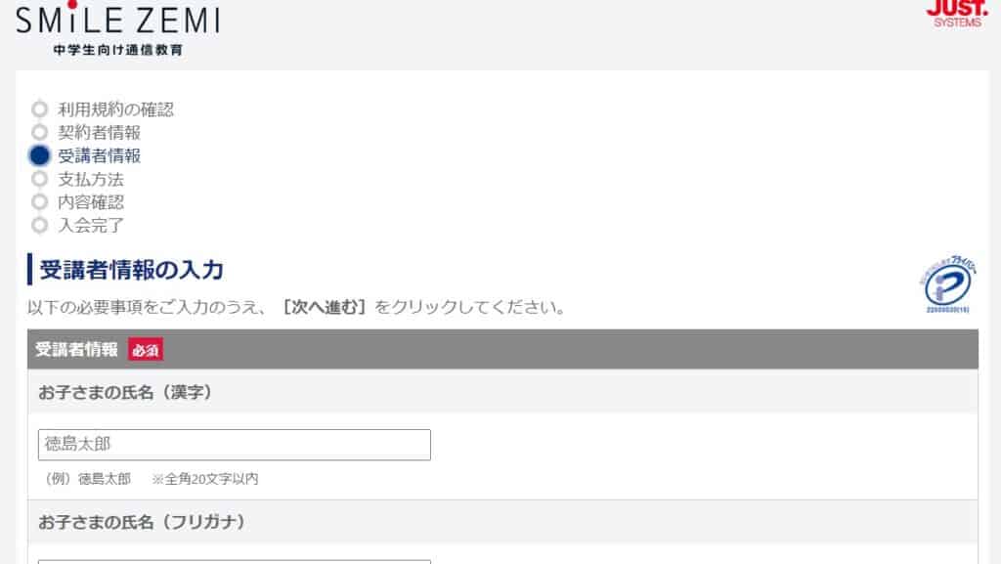Select the 支払方法 step circle
Viewport: 1001px width, 564px height.
tap(39, 179)
